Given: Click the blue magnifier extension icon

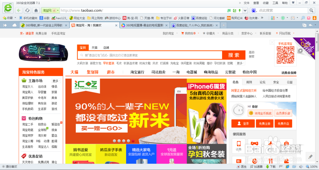Looking at the screenshot, I should 303,18.
